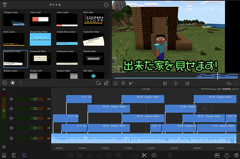Viewport: 240px width, 159px height.
Task: Adjust the main audio track volume knob
Action: point(35,138)
